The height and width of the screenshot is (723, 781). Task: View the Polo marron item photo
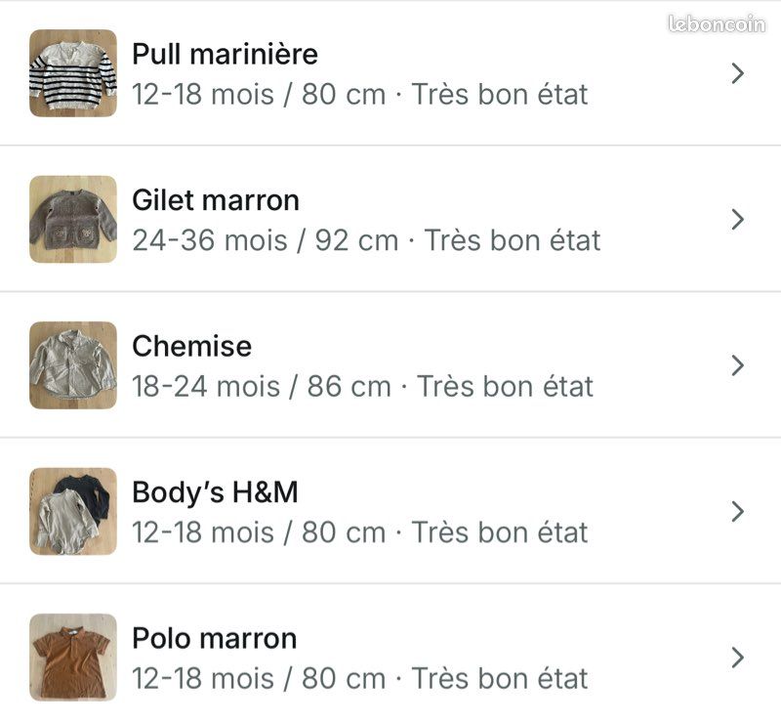click(x=72, y=658)
